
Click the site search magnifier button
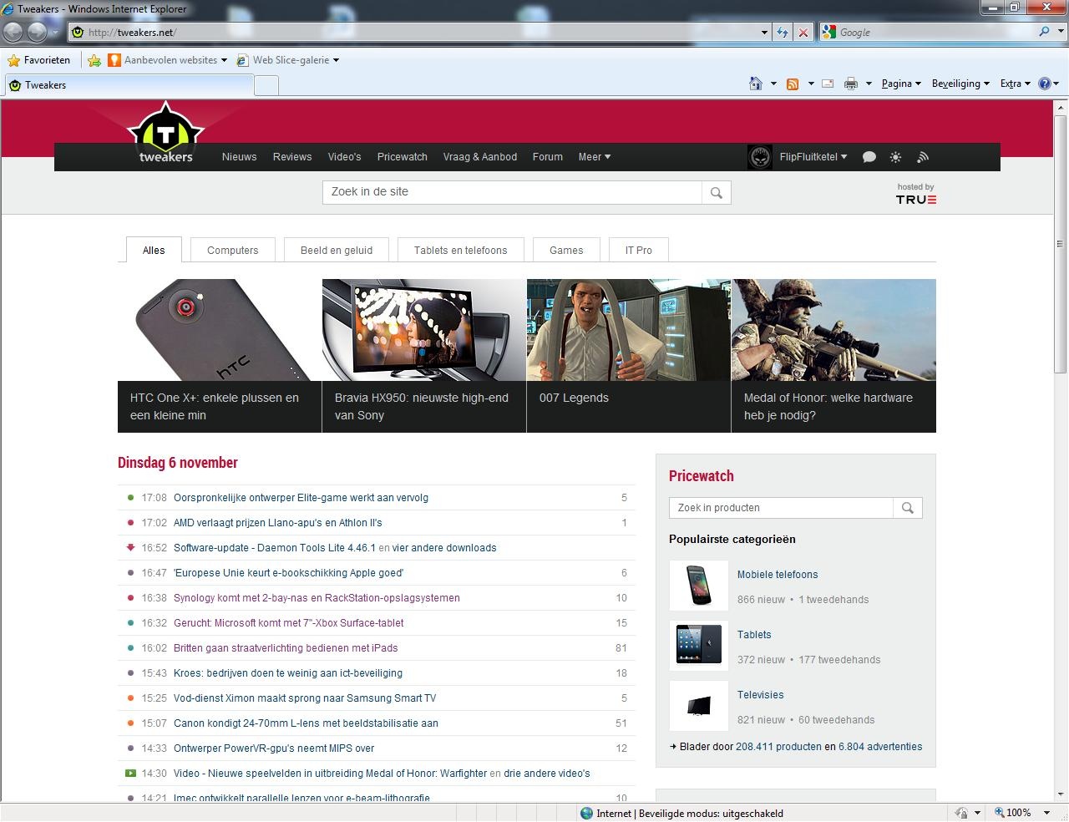(x=717, y=193)
